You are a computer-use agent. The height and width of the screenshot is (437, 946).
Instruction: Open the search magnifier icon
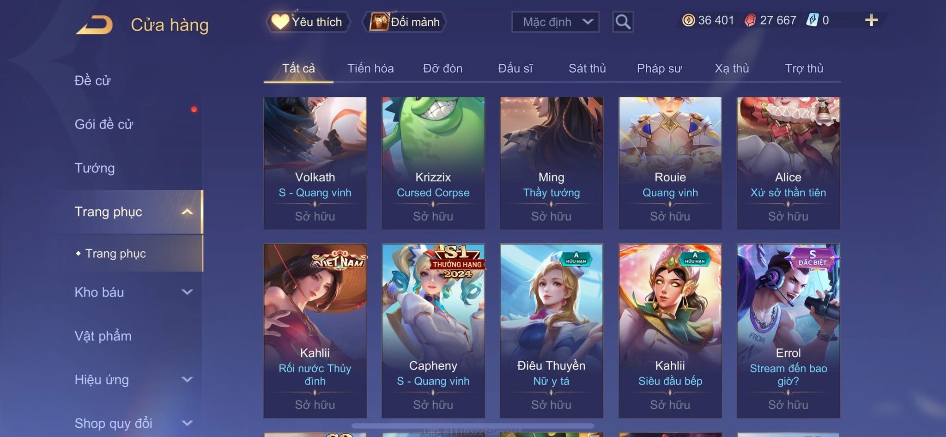click(x=623, y=22)
